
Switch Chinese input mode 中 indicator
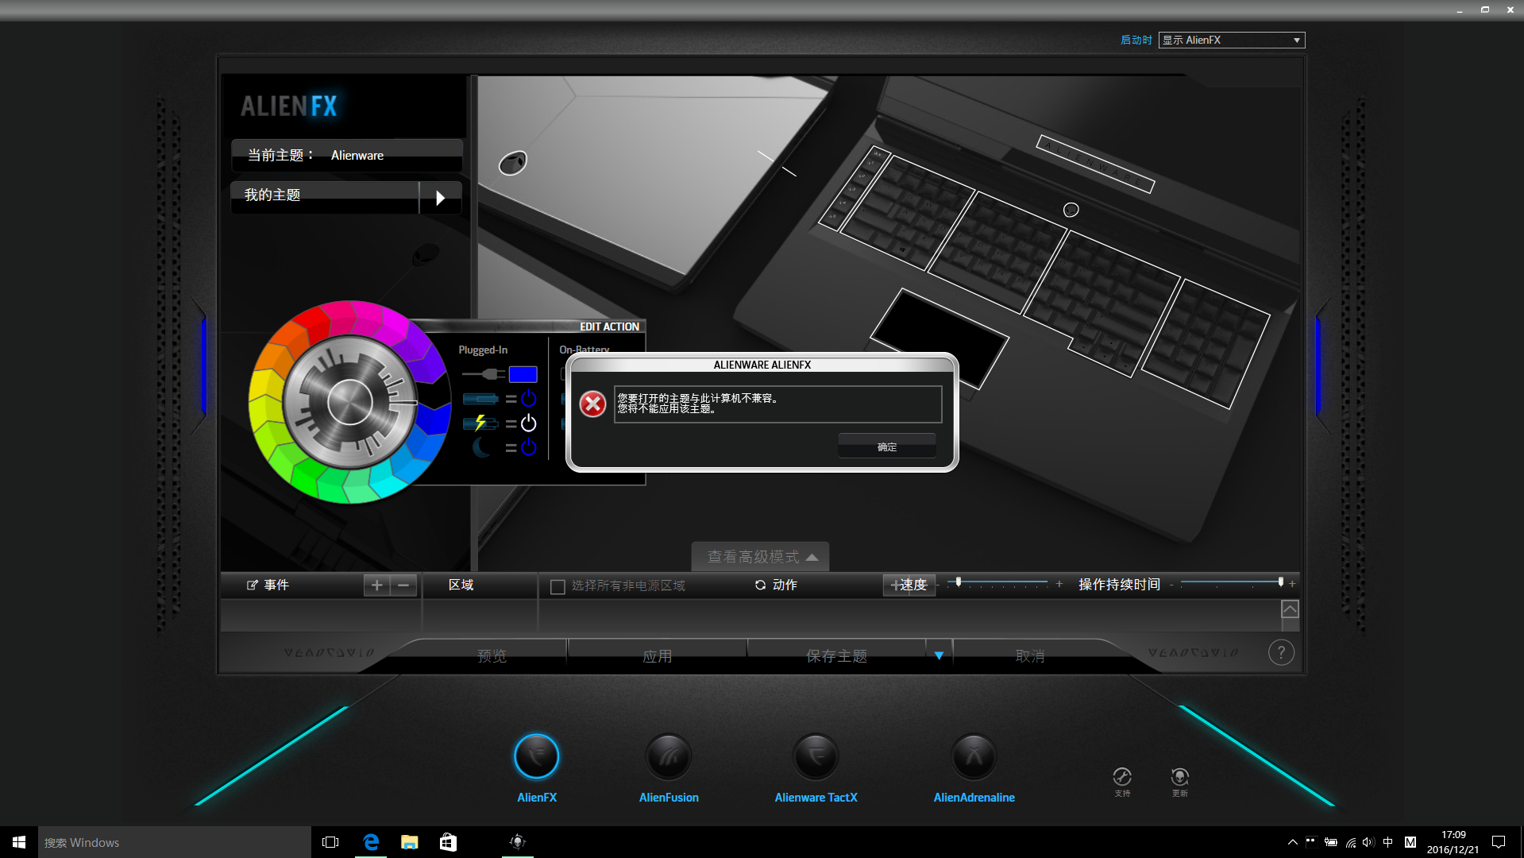tap(1387, 842)
